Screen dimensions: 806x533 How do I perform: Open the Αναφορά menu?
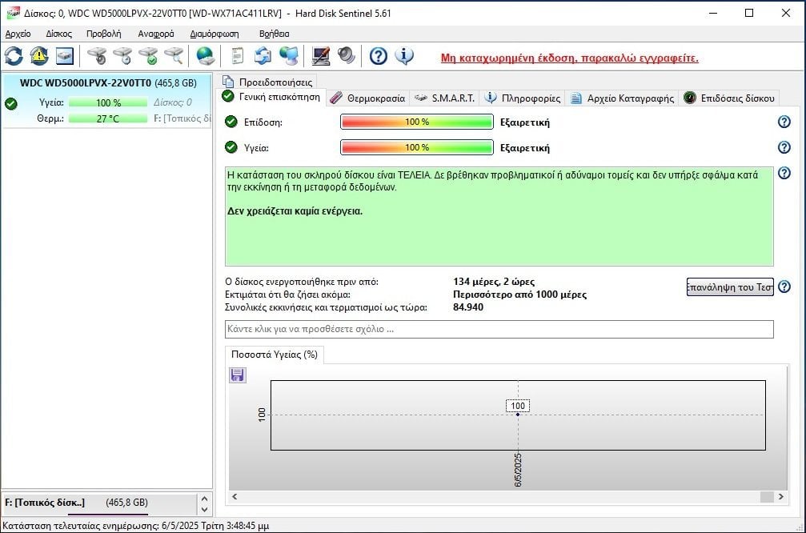point(156,34)
